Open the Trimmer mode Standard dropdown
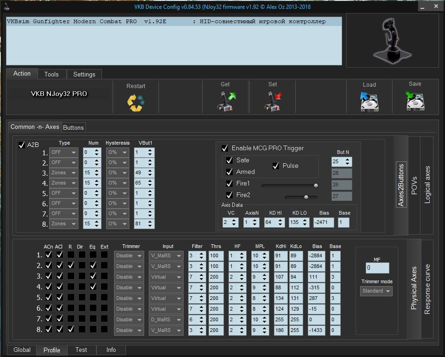The height and width of the screenshot is (357, 445). pyautogui.click(x=376, y=291)
